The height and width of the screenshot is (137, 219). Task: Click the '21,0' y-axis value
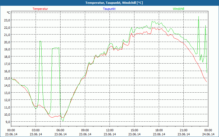pos(7,35)
